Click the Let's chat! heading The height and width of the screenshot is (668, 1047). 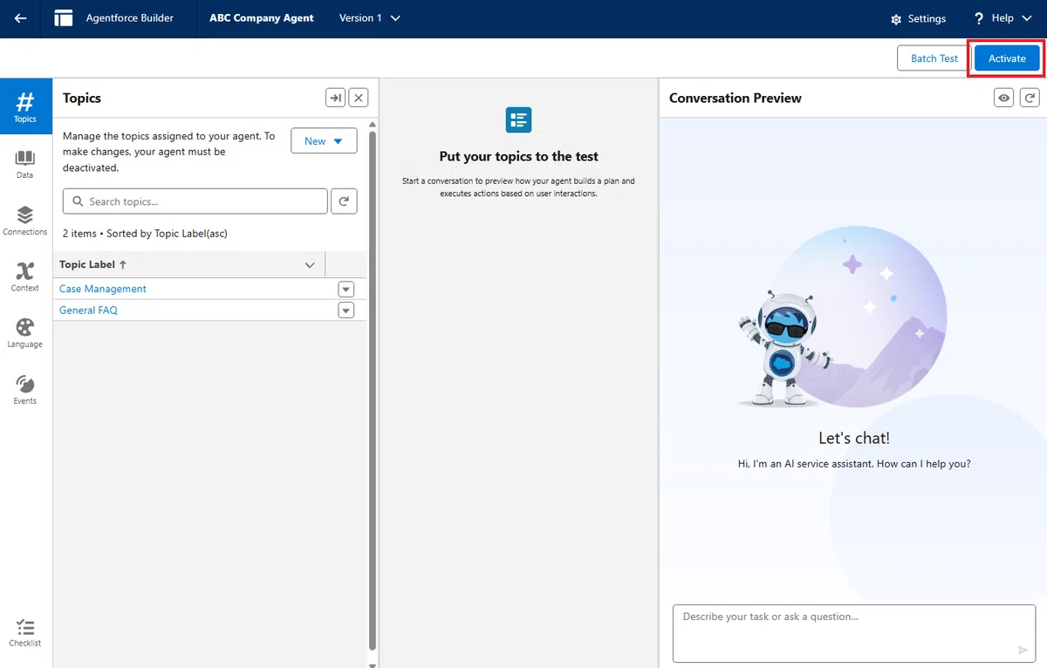854,438
